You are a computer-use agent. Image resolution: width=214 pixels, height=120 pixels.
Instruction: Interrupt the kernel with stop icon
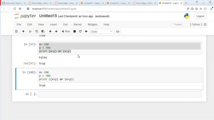75,31
